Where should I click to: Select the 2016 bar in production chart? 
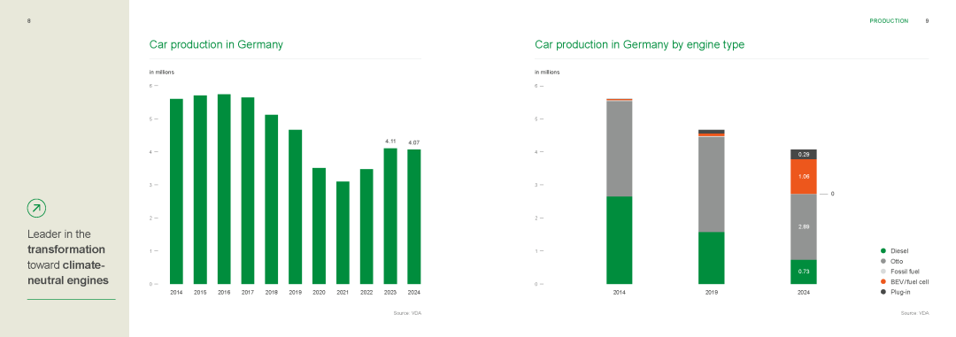pos(224,189)
